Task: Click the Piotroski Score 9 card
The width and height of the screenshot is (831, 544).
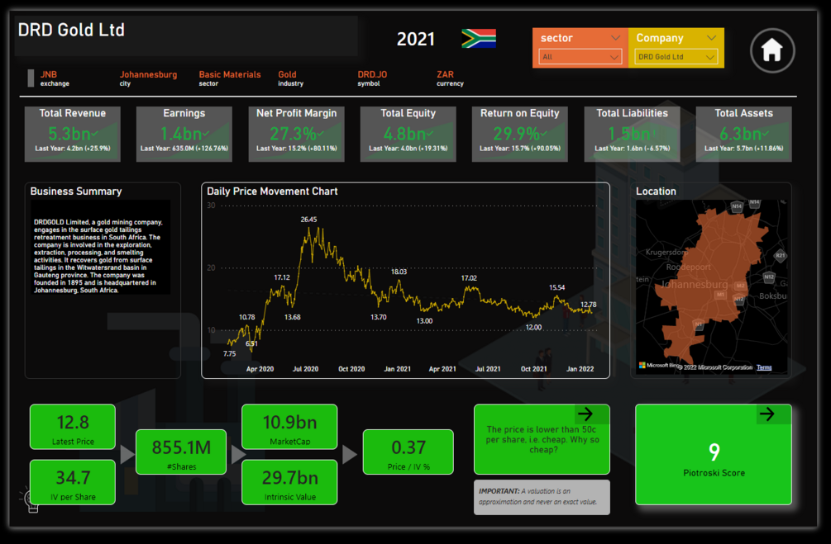Action: (714, 454)
